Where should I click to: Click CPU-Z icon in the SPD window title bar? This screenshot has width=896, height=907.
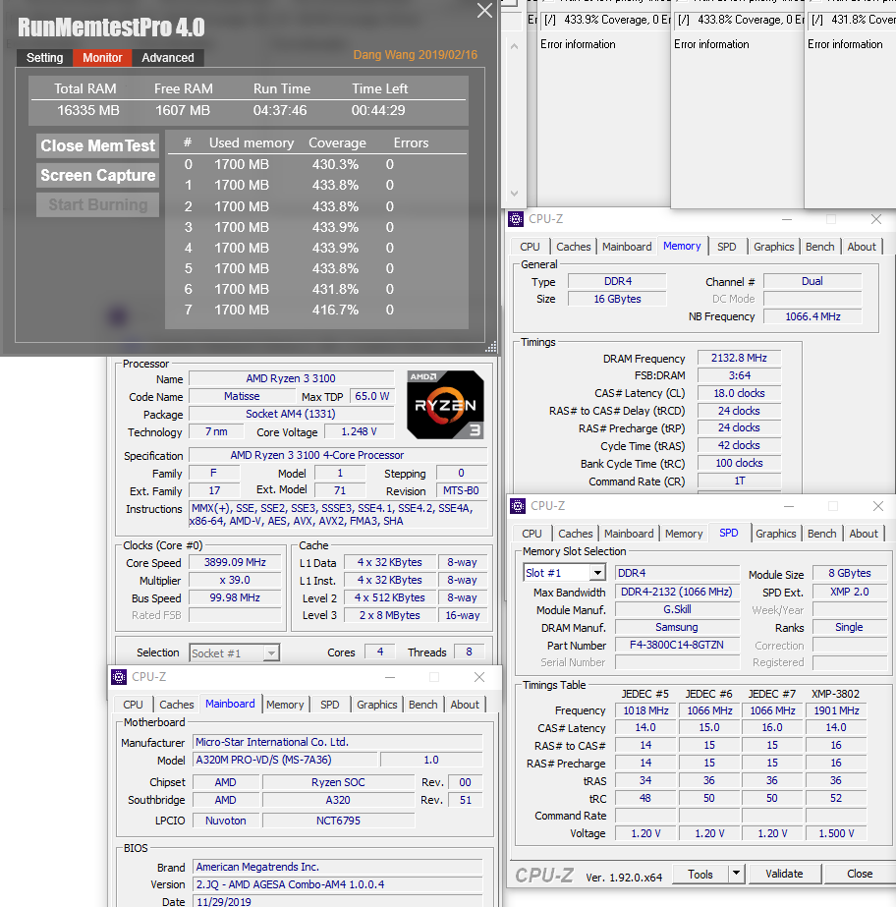(x=519, y=506)
